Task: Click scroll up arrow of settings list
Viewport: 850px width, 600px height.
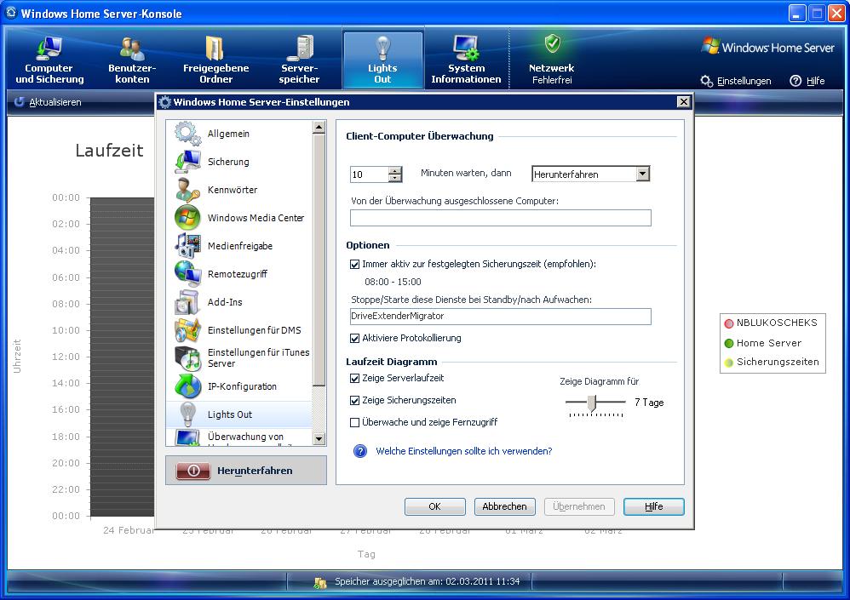Action: pyautogui.click(x=319, y=128)
